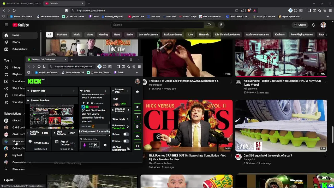Screen dimensions: 334x188
Task: Open the Chat panel three-dot menu
Action: (106, 91)
